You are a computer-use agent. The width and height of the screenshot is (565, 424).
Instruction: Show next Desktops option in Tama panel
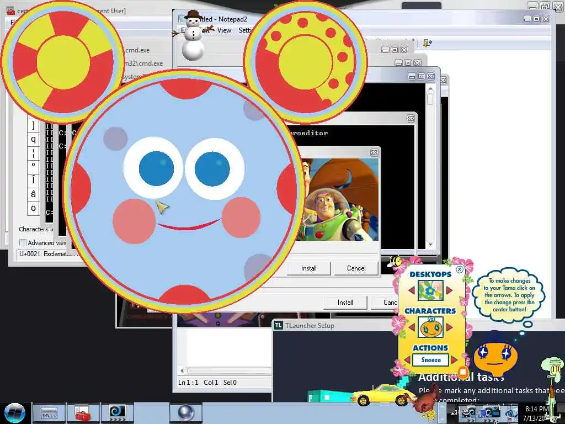point(449,290)
